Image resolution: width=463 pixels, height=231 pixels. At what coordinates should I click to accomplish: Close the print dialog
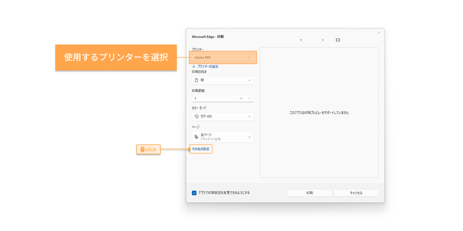pos(379,33)
